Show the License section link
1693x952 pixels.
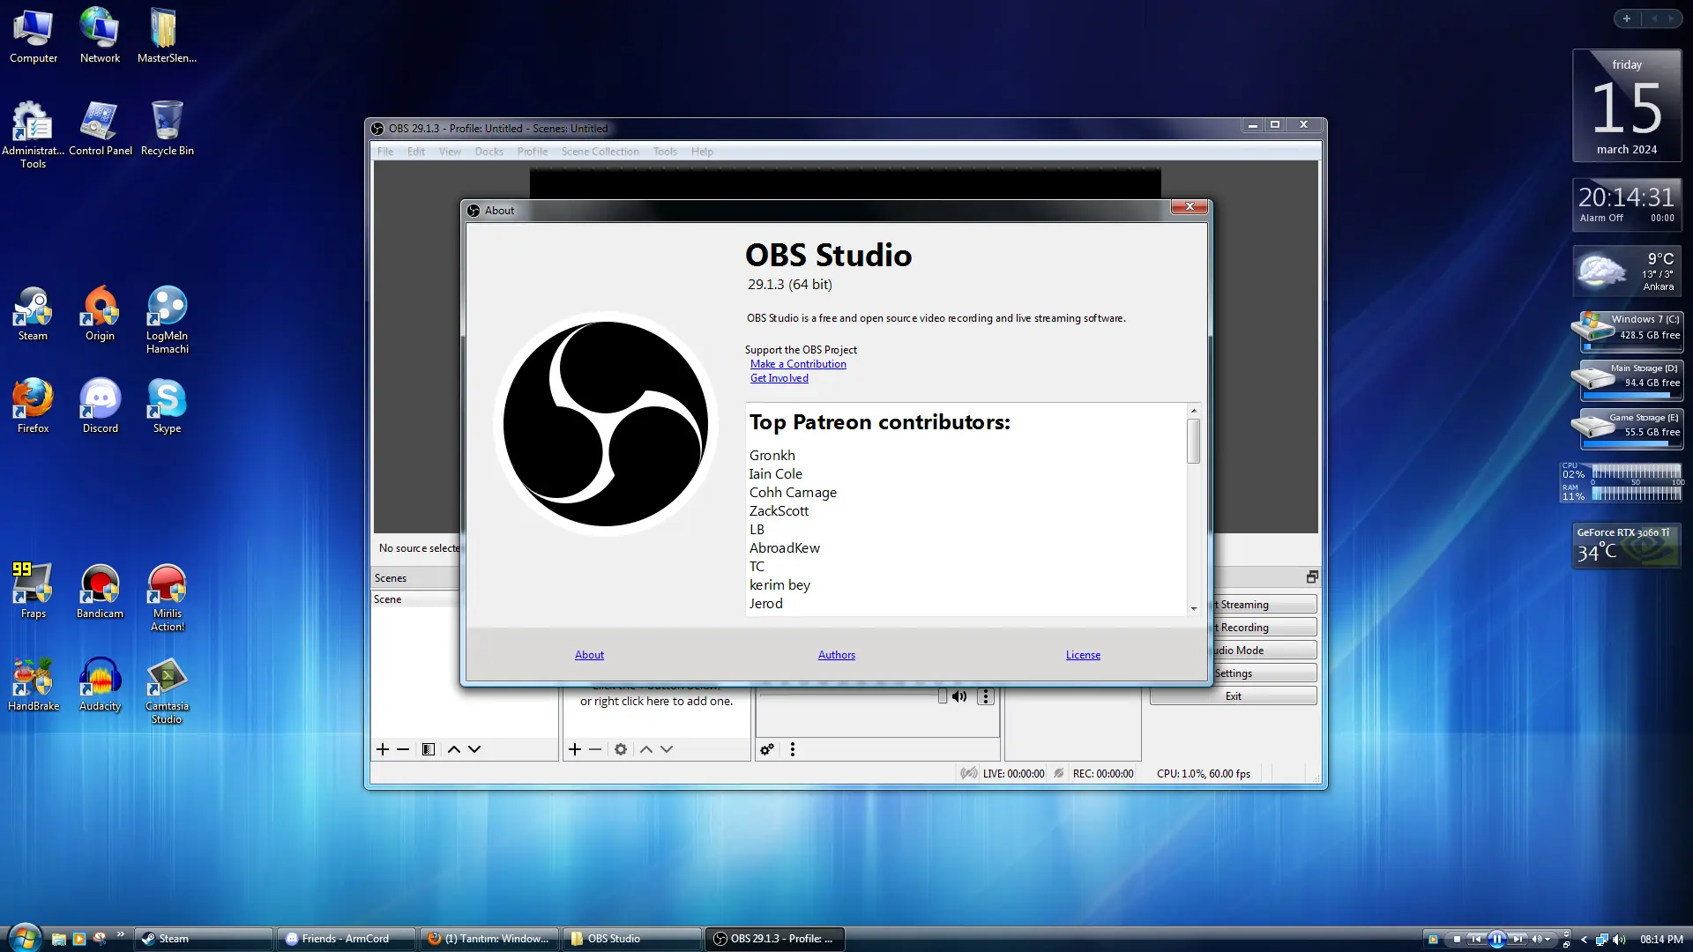[1083, 655]
